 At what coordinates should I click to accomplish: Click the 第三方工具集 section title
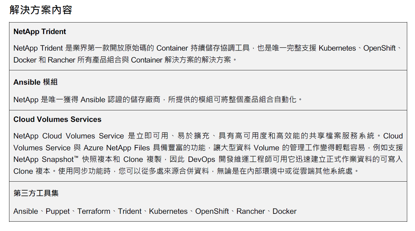pyautogui.click(x=36, y=193)
